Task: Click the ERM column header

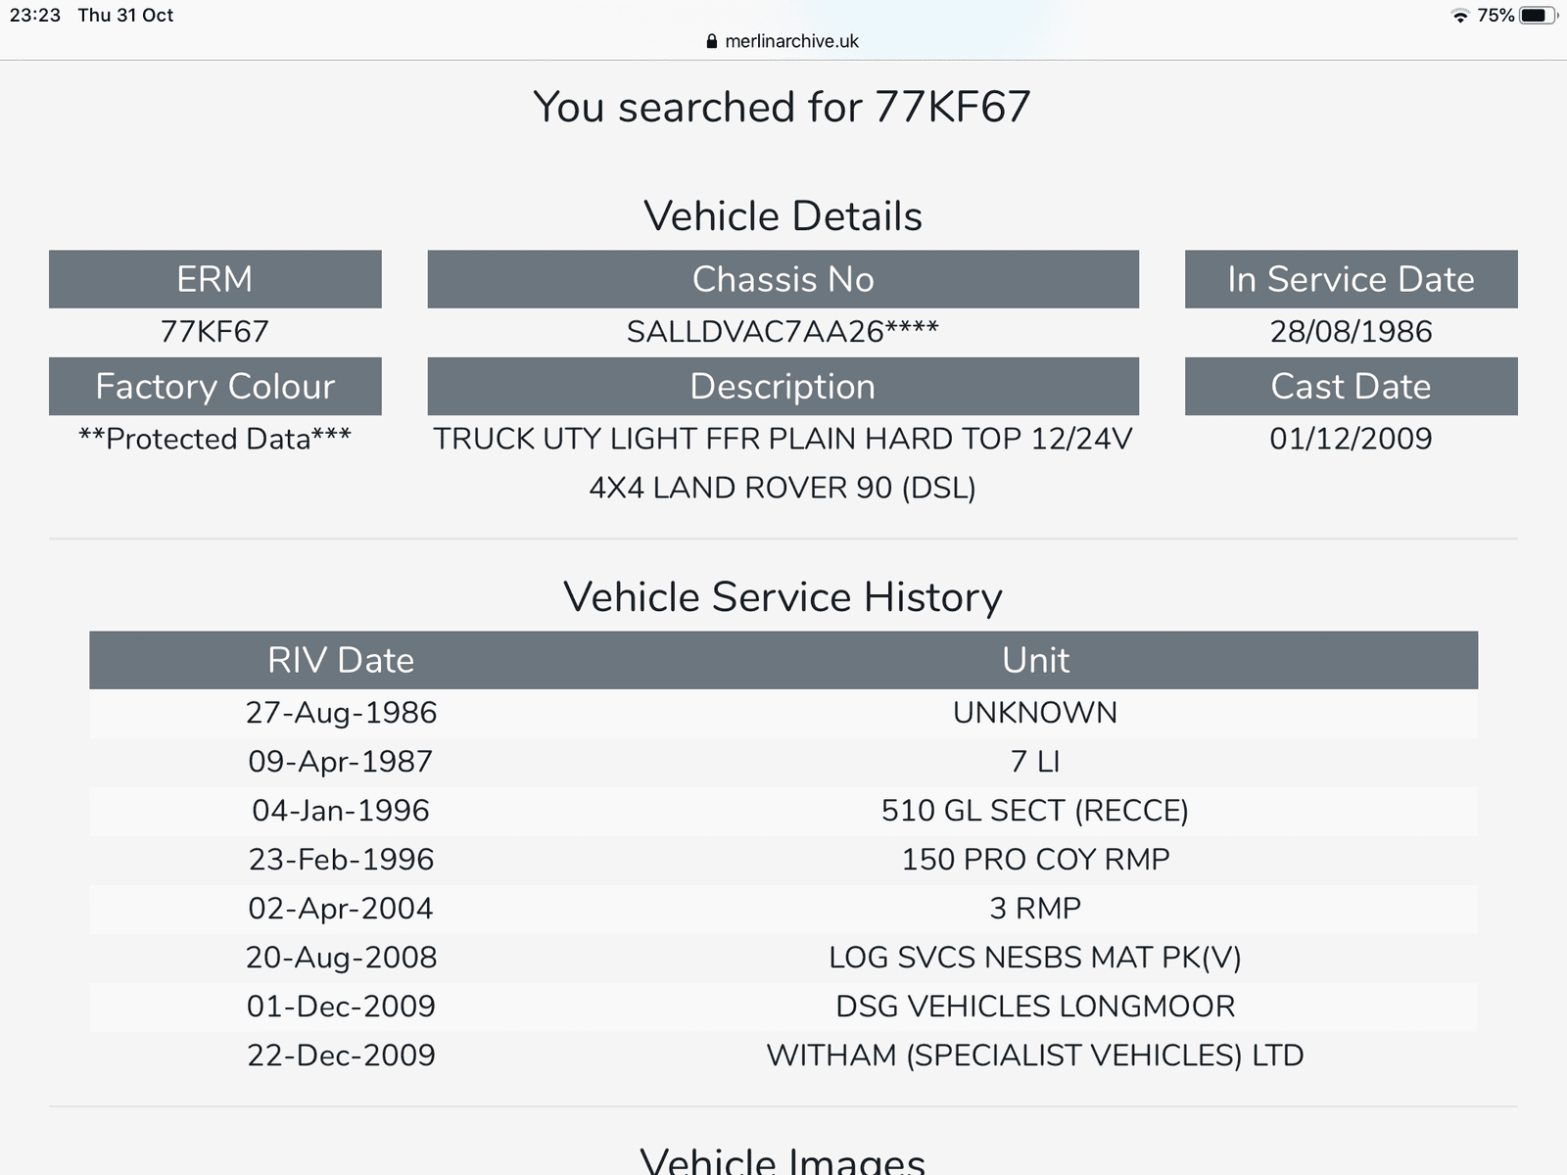Action: point(214,279)
